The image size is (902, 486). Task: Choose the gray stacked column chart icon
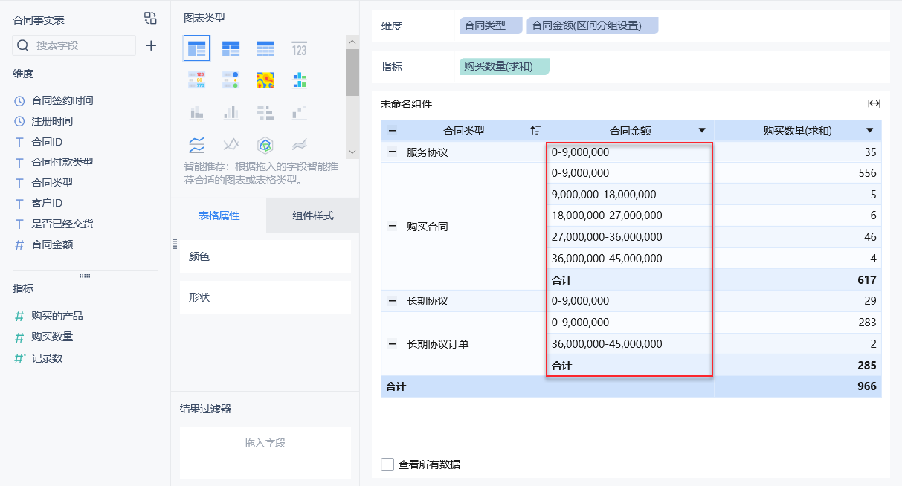pos(197,112)
